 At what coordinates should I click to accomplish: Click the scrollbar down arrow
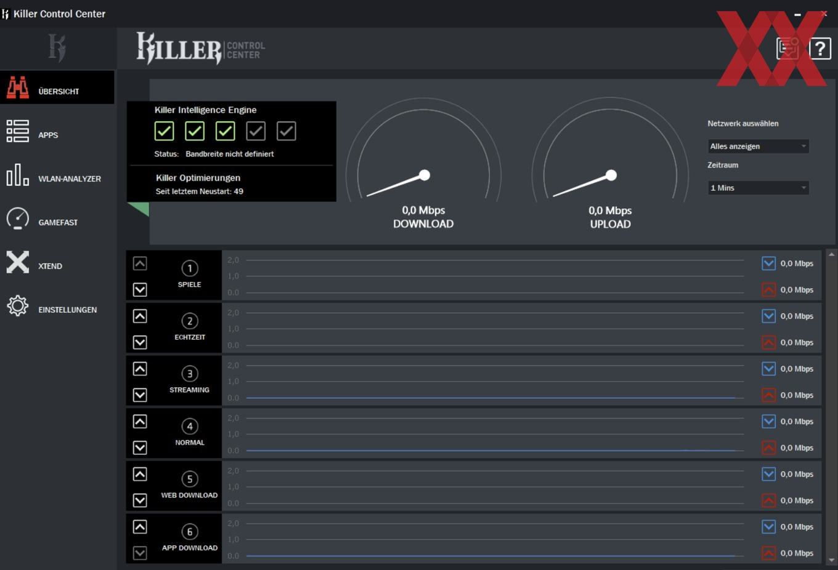(831, 560)
